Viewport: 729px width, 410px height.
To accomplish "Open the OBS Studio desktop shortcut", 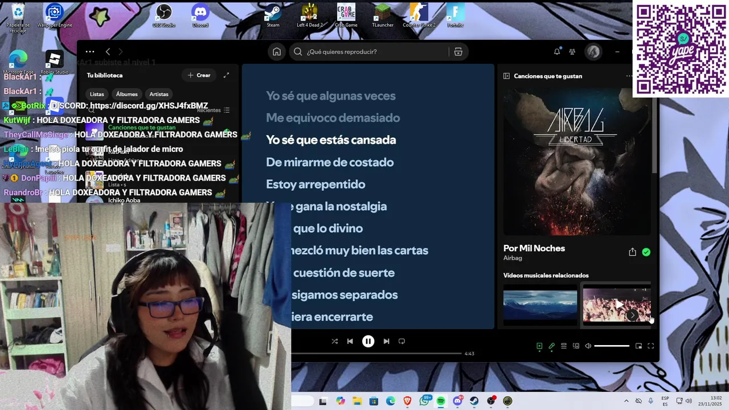I will [164, 16].
